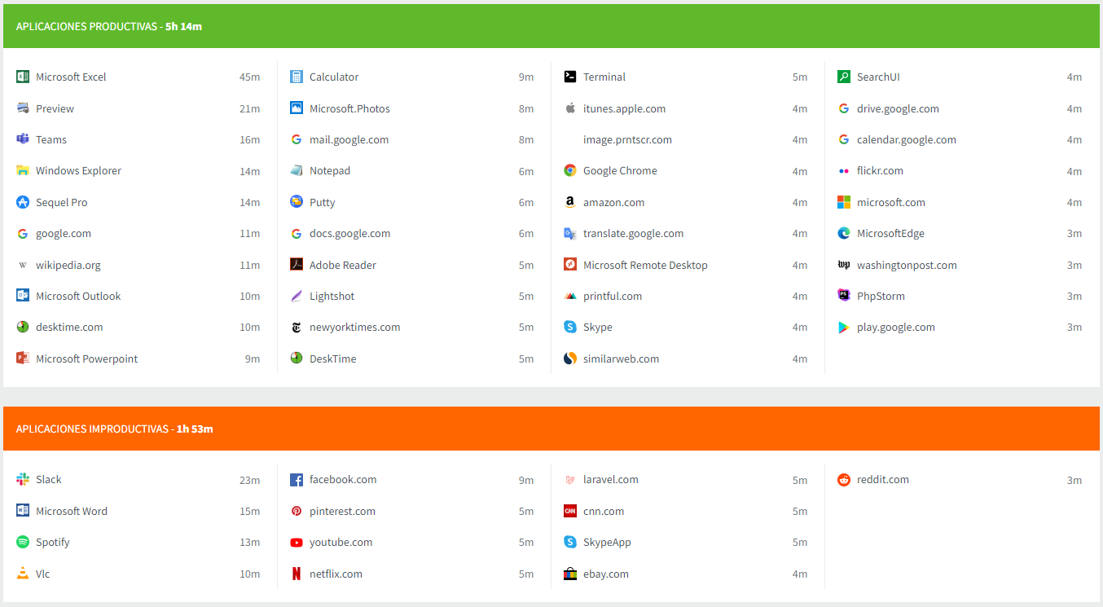Screen dimensions: 1103x607
Task: Click the Slack icon
Action: (x=23, y=479)
